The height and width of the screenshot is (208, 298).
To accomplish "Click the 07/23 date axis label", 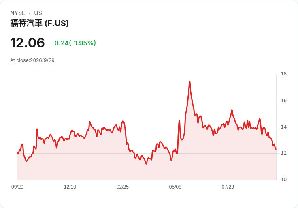I will (228, 187).
